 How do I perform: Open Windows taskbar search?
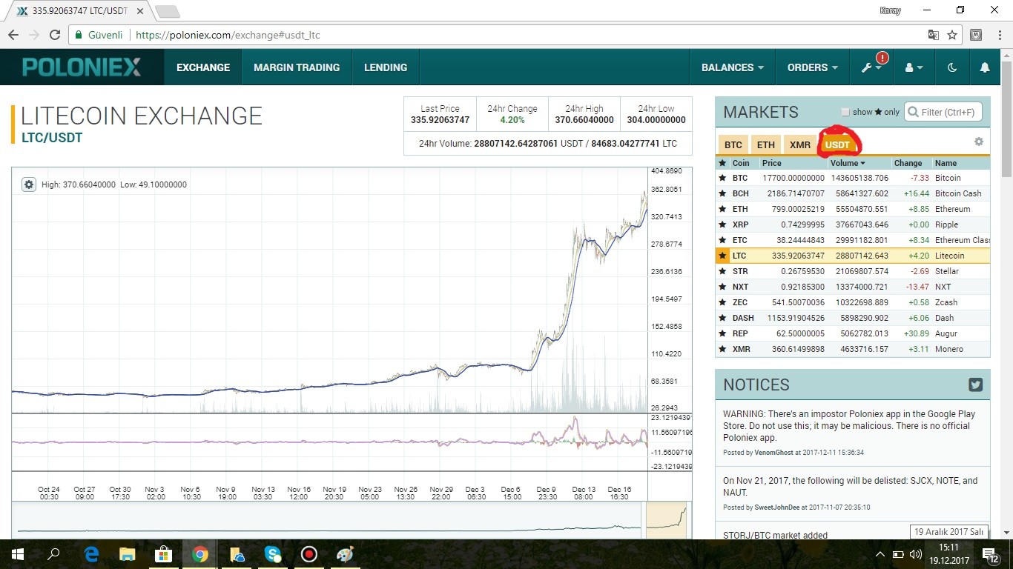(53, 554)
